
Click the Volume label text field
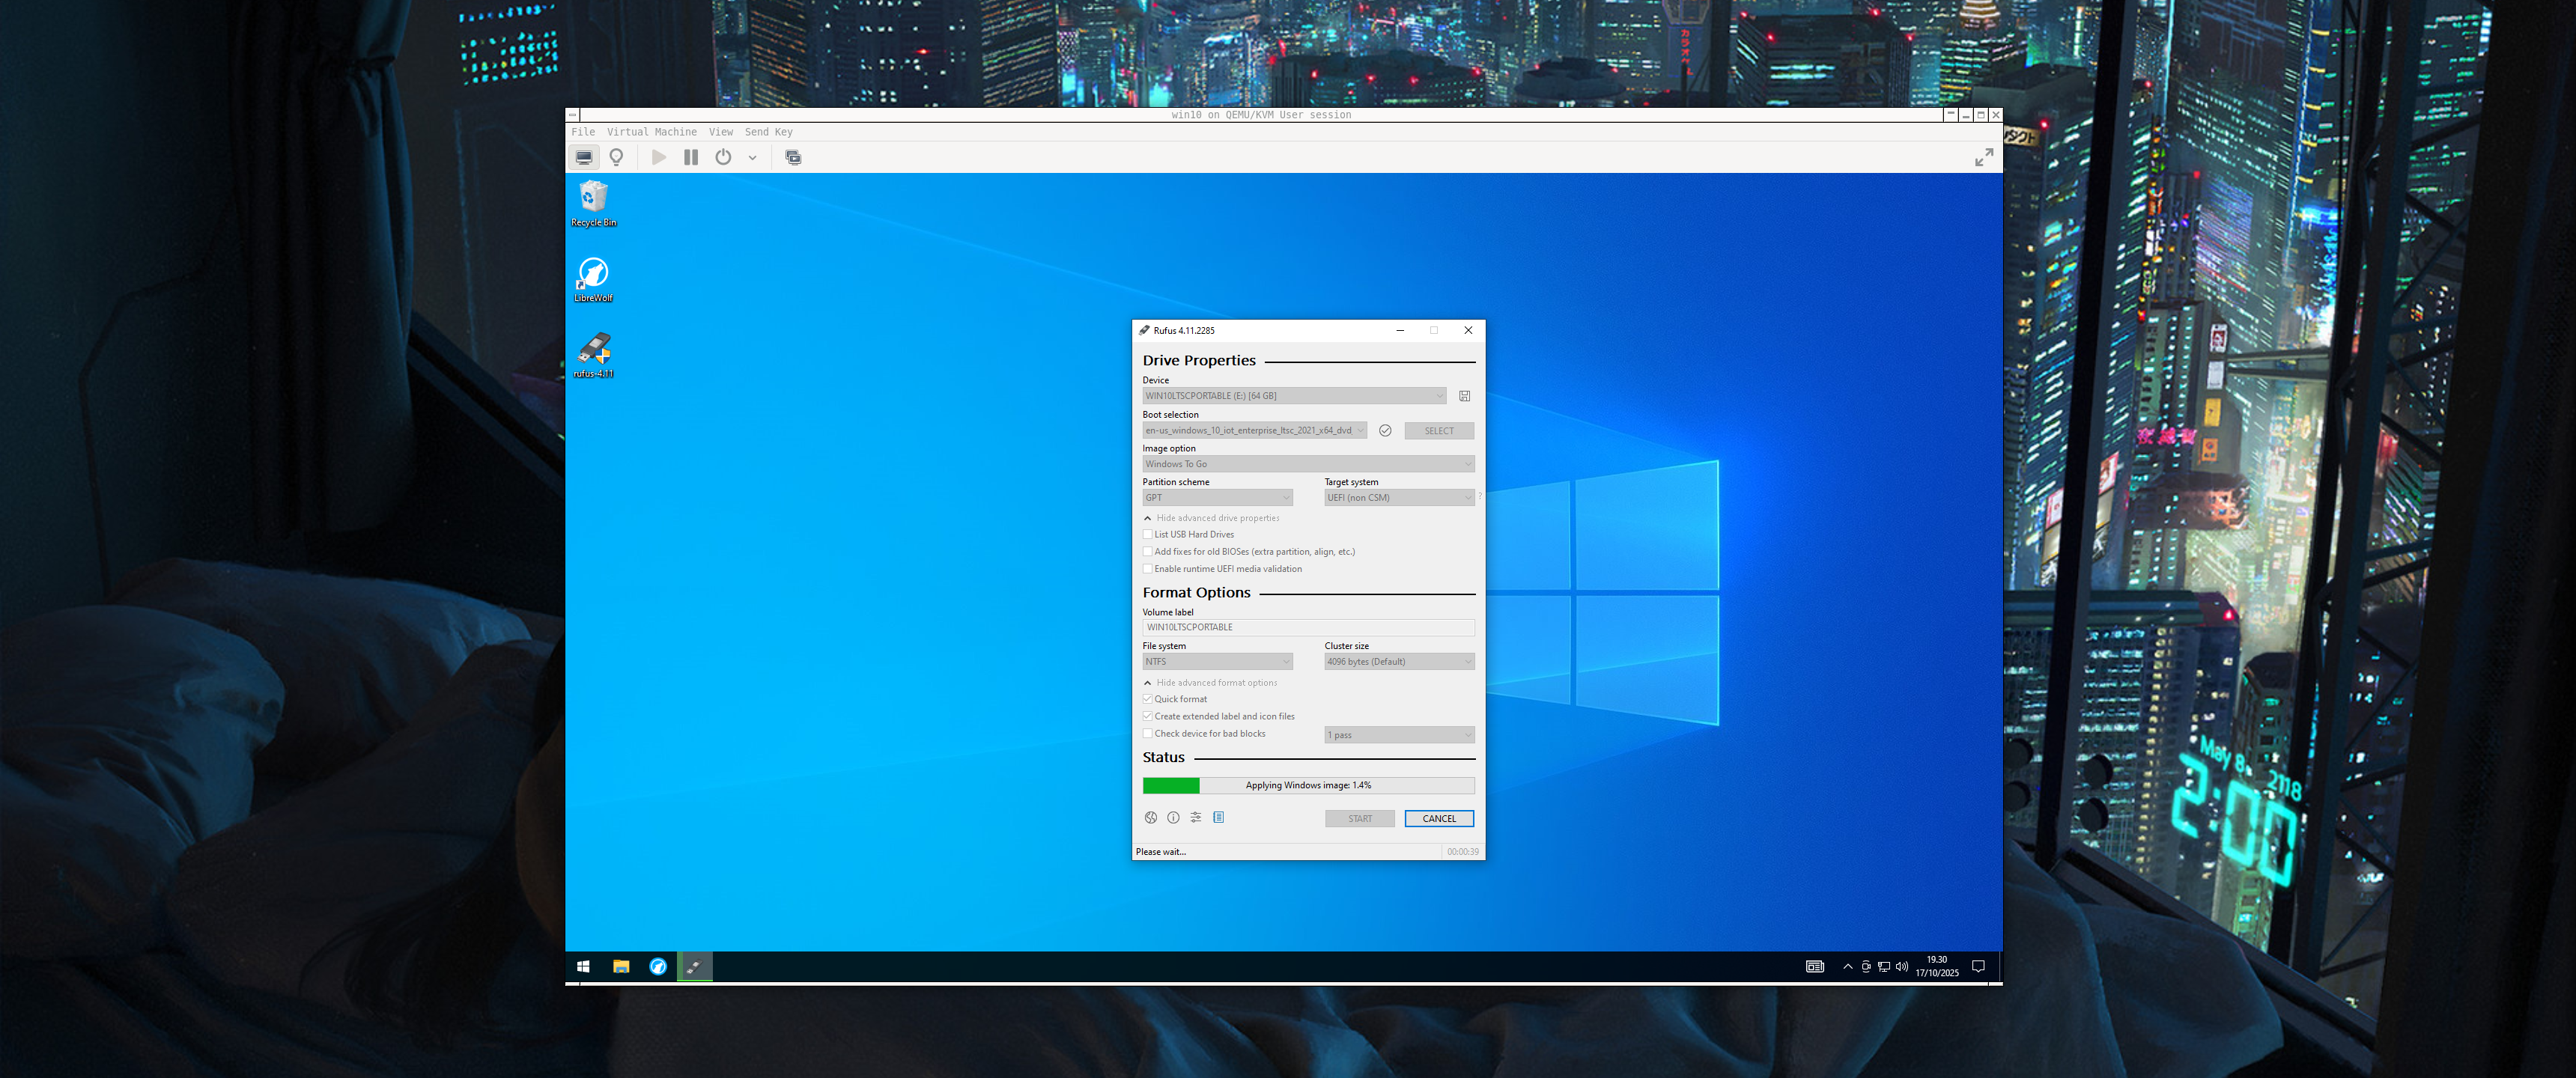click(1308, 627)
